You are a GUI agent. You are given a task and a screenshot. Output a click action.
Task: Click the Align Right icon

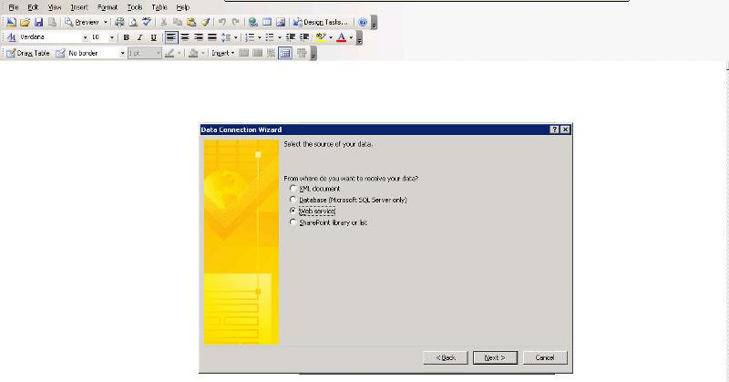pyautogui.click(x=199, y=37)
